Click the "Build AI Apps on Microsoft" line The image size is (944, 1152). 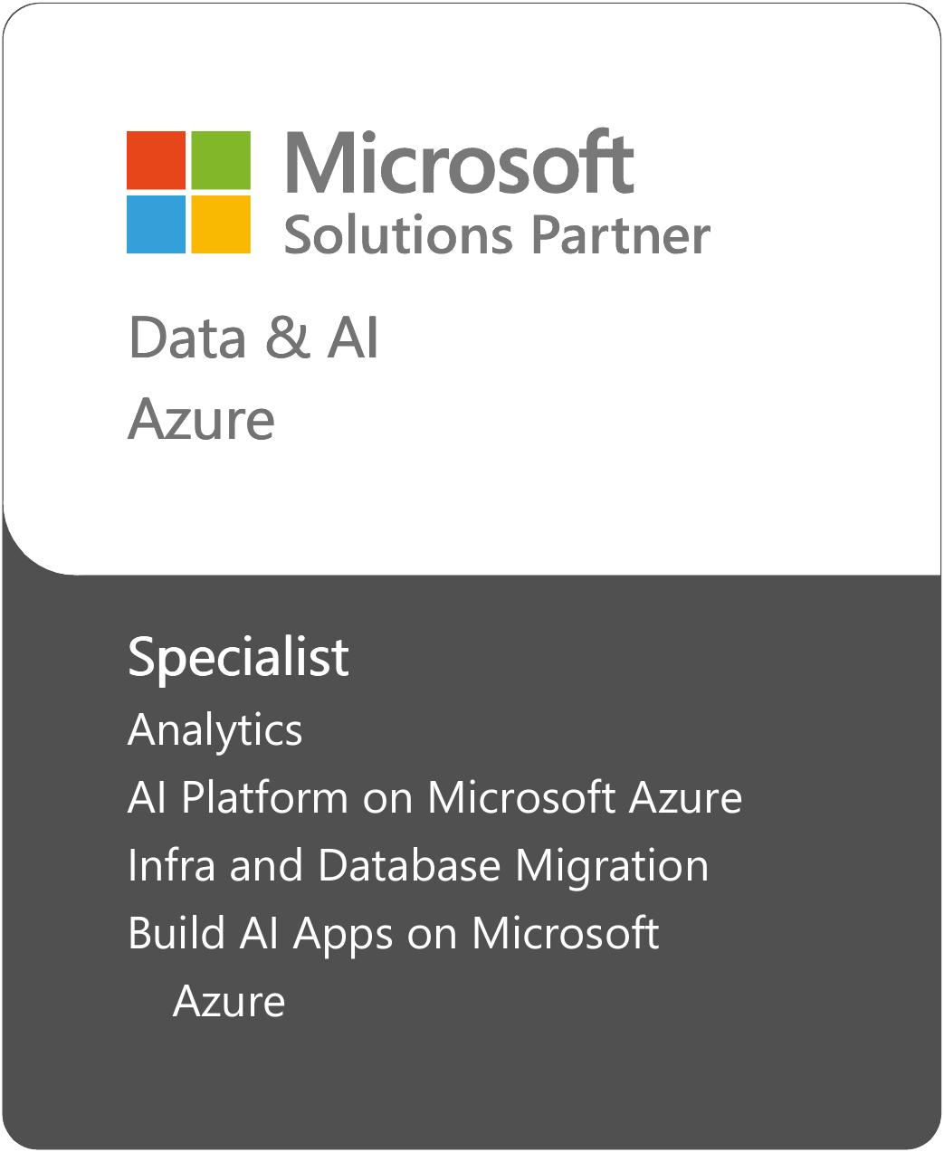(x=394, y=933)
